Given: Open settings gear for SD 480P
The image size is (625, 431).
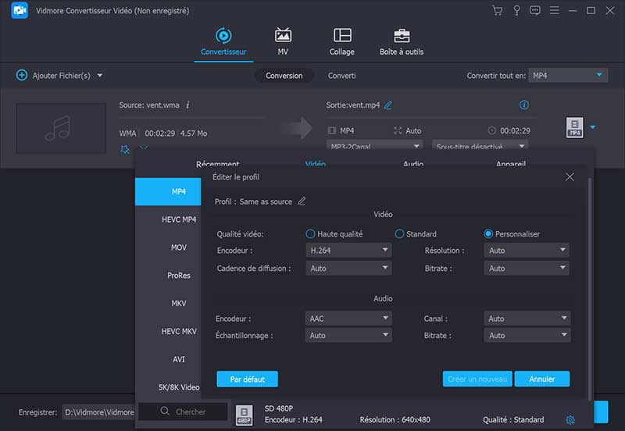Looking at the screenshot, I should (570, 420).
